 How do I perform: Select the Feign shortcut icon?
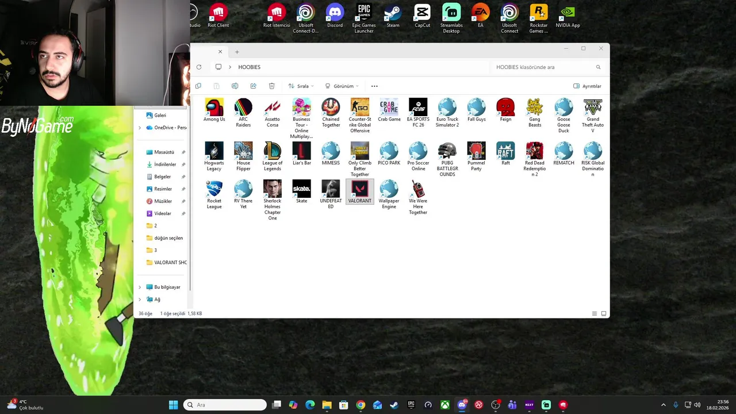pyautogui.click(x=505, y=107)
